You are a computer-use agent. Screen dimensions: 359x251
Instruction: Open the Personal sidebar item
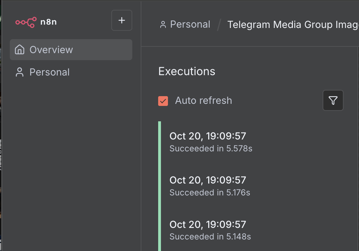[x=49, y=72]
